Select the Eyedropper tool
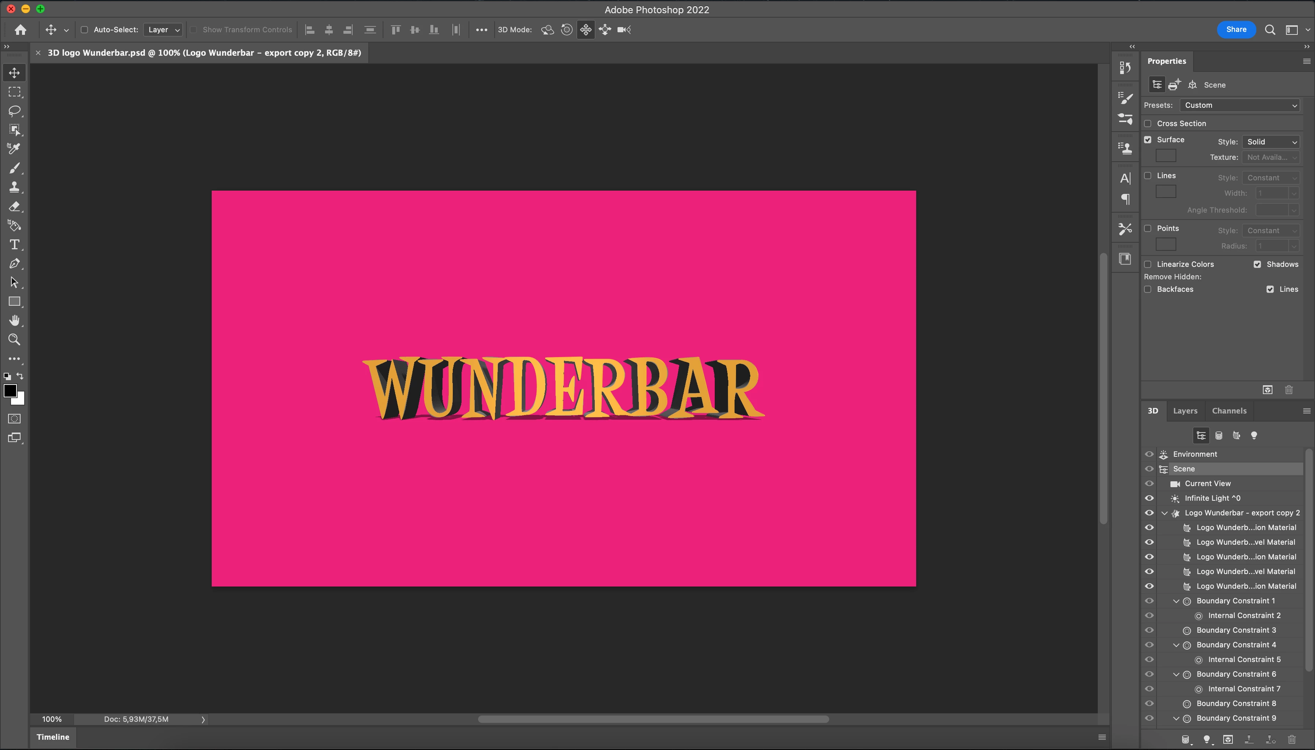Screen dimensions: 1315x750 tap(14, 149)
